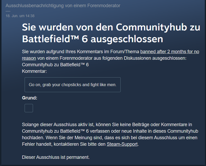
Task: Open the Steam-Support link
Action: coord(122,144)
